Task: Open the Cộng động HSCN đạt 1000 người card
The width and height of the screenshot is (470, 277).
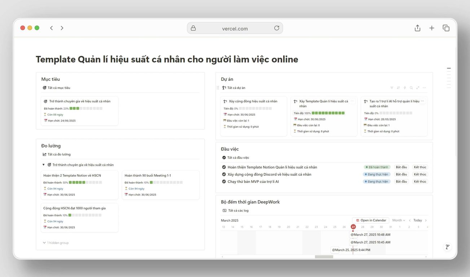Action: [79, 217]
